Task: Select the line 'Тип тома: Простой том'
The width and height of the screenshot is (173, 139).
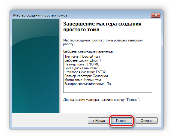Action: (x=82, y=56)
